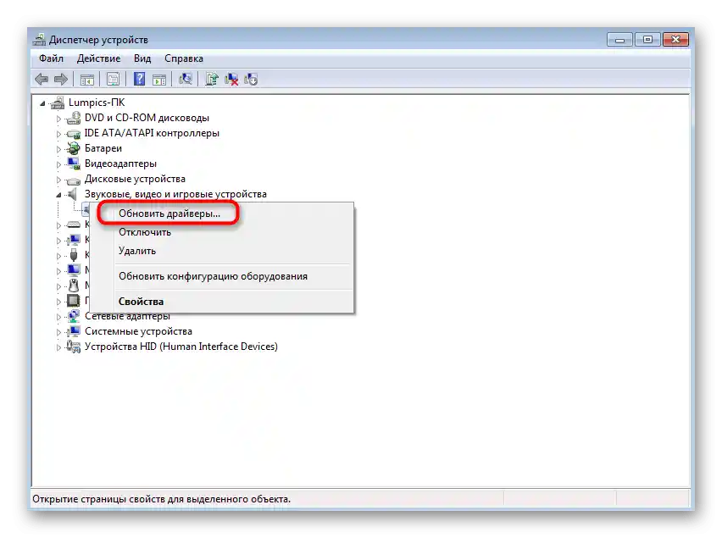Click the Батареи battery icon
This screenshot has width=722, height=538.
click(x=73, y=148)
